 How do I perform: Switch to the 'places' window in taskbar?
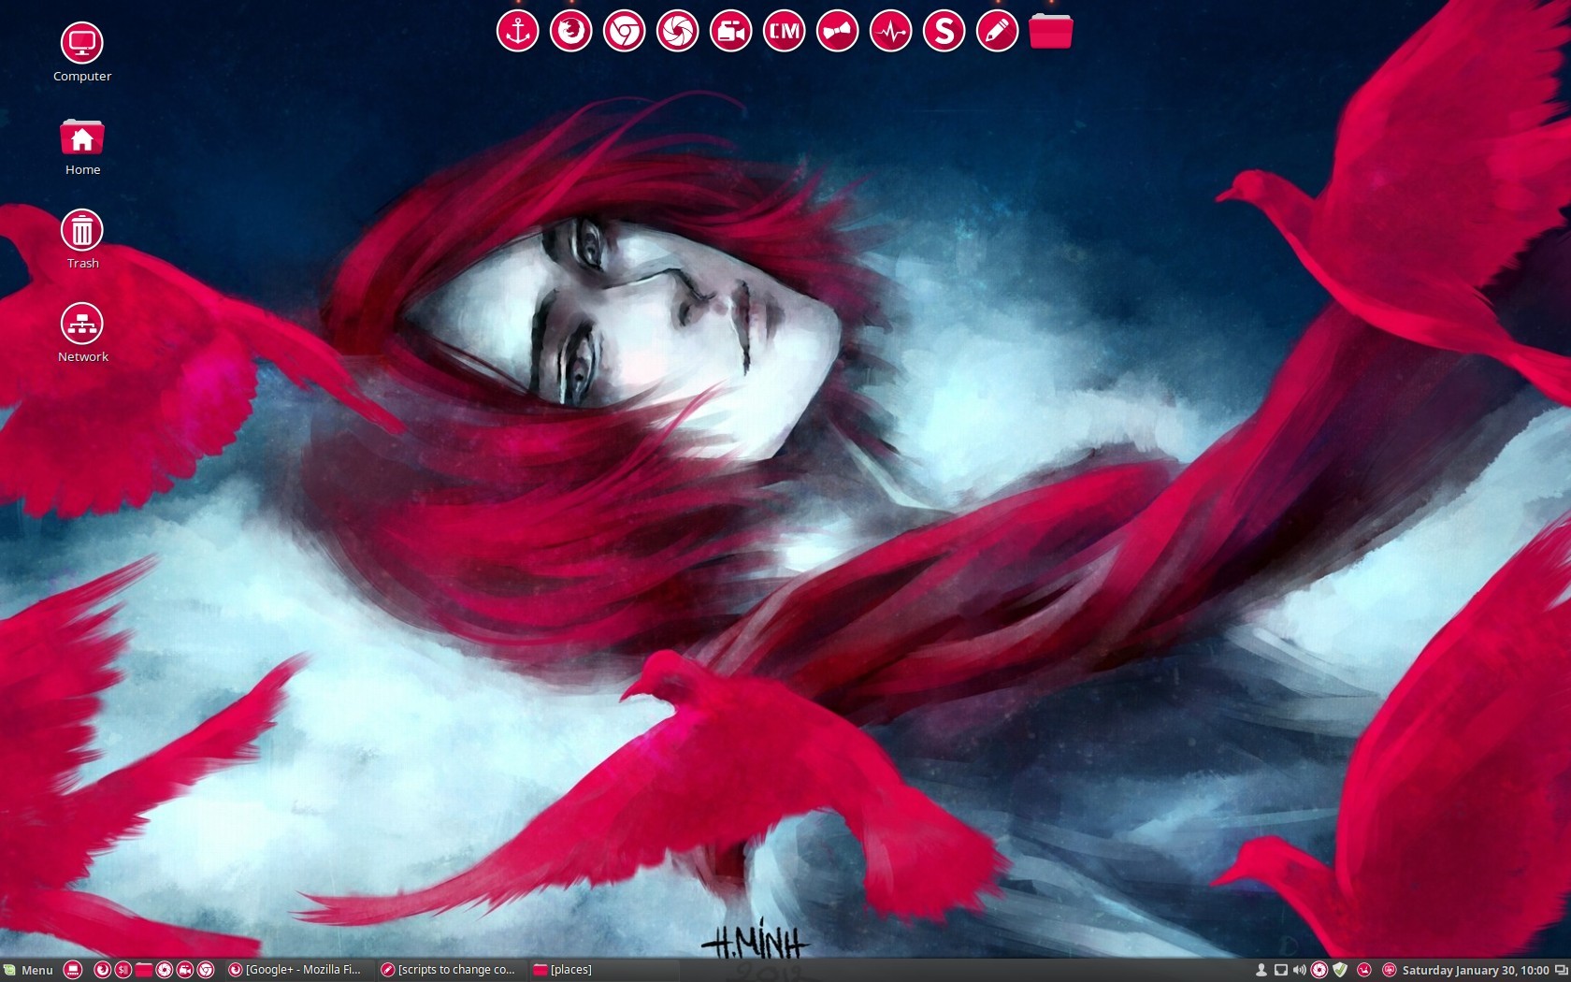603,970
